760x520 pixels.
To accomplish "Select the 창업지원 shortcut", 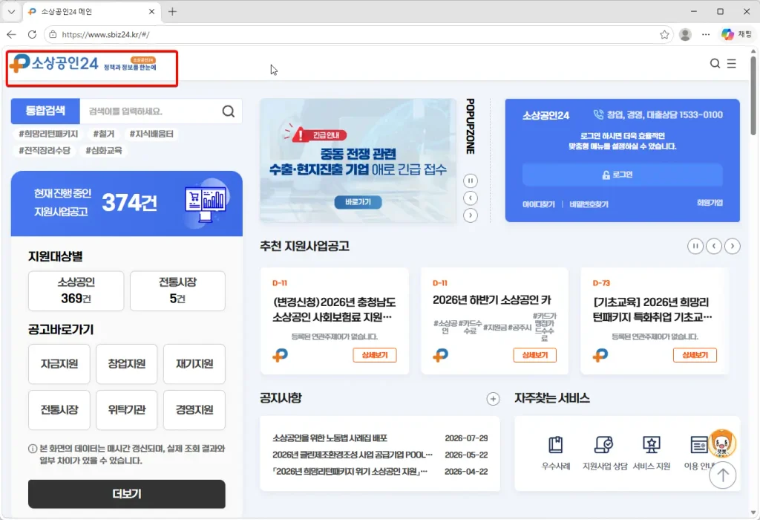I will pyautogui.click(x=126, y=364).
